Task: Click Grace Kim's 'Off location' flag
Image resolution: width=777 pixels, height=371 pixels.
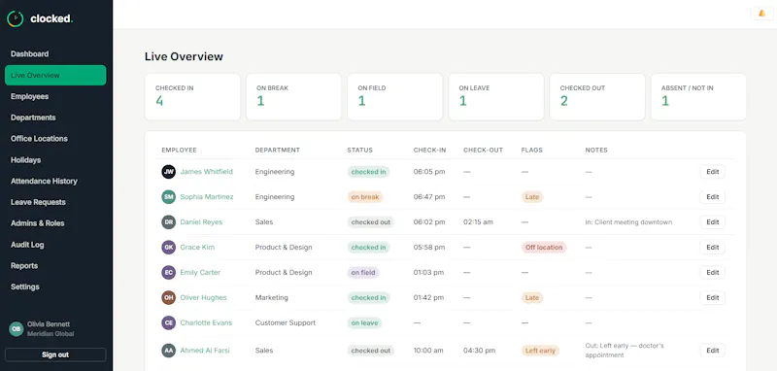Action: tap(544, 247)
